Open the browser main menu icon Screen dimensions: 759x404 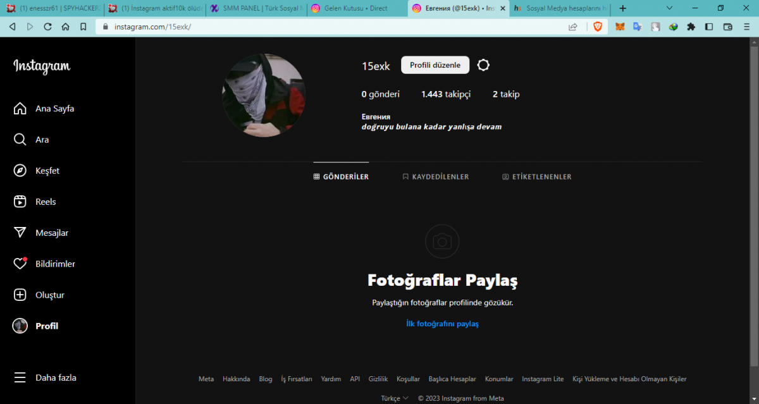pyautogui.click(x=747, y=27)
